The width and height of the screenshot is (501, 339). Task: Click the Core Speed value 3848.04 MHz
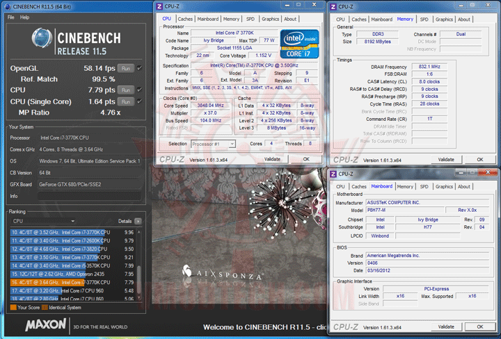pos(211,105)
